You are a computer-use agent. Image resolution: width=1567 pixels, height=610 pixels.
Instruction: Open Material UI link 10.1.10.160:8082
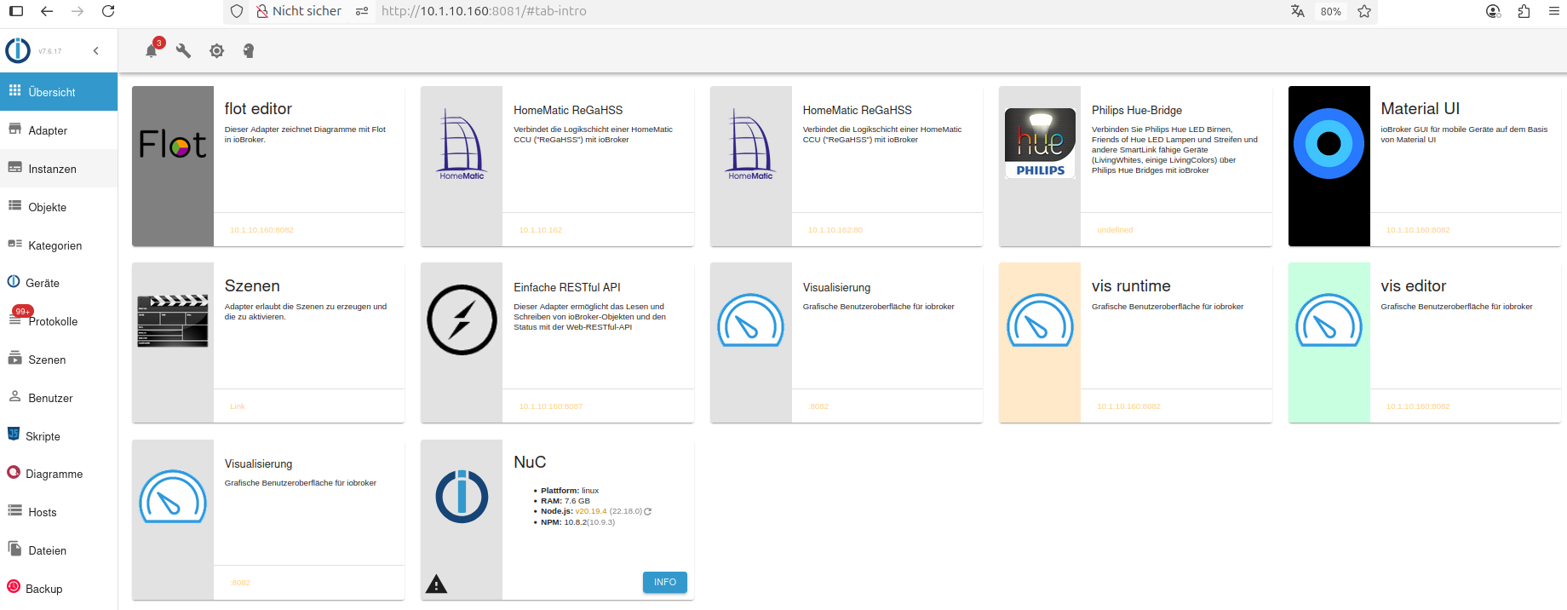tap(1417, 230)
